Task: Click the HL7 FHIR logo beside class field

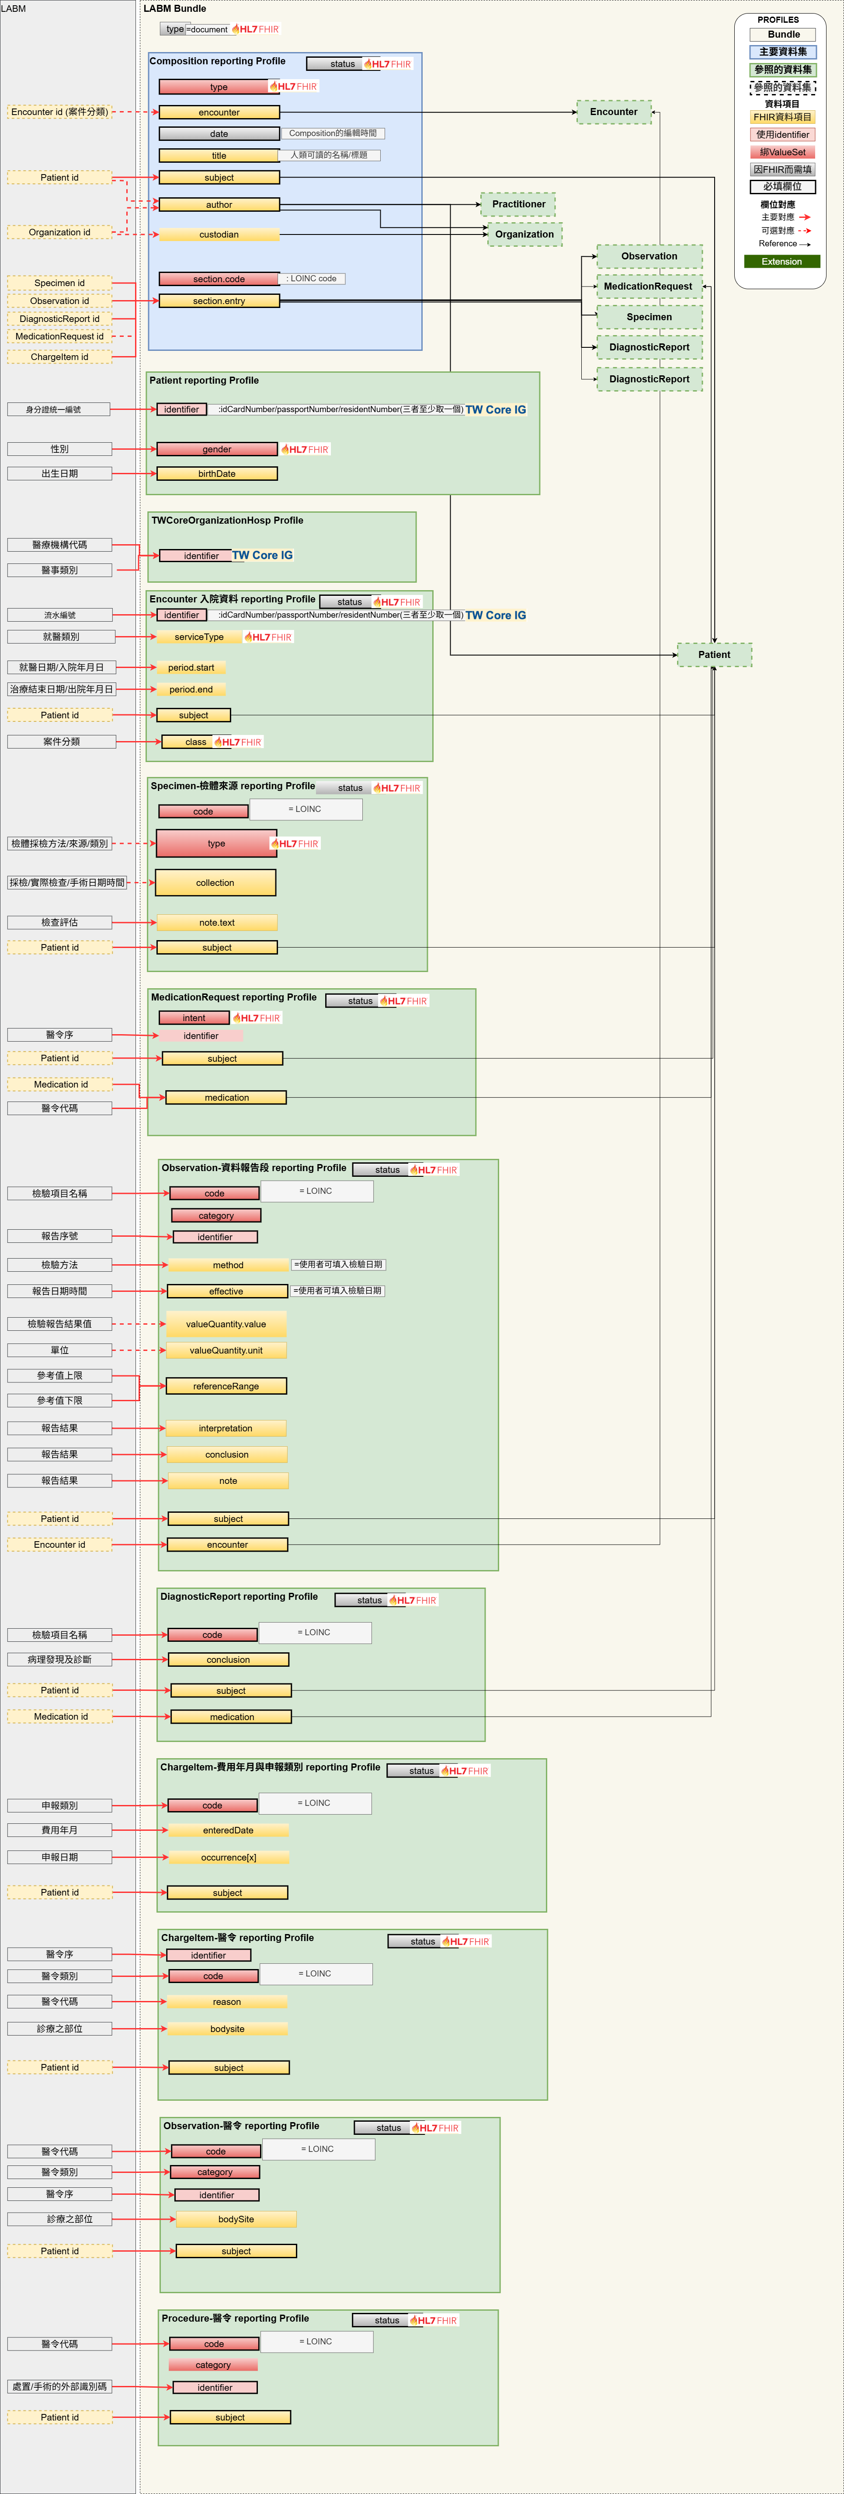Action: coord(238,742)
